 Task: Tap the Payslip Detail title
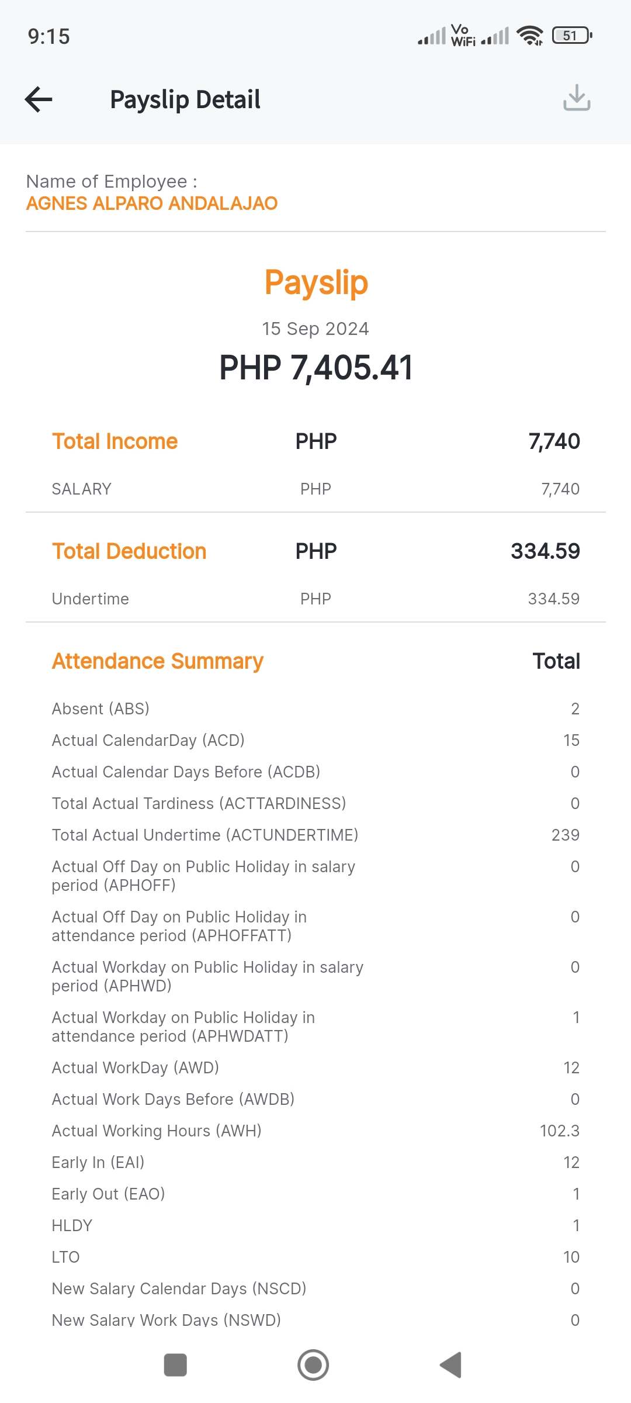click(x=185, y=99)
